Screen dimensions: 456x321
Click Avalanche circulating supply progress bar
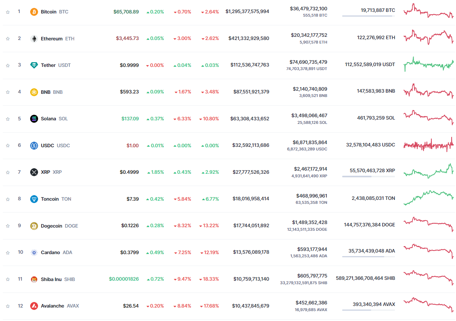click(368, 310)
